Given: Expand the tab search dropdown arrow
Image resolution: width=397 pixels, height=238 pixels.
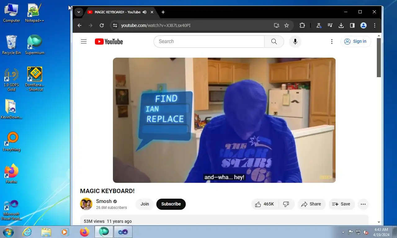Looking at the screenshot, I should click(x=79, y=12).
